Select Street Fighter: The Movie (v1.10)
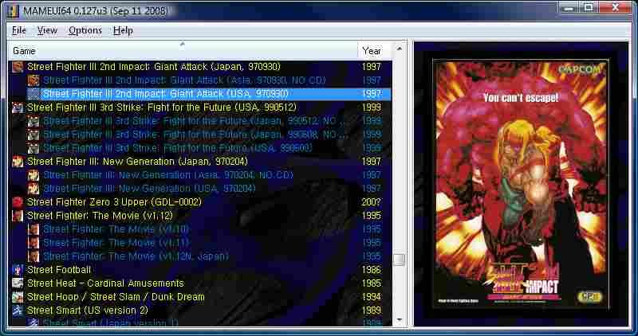The width and height of the screenshot is (638, 336). (116, 229)
